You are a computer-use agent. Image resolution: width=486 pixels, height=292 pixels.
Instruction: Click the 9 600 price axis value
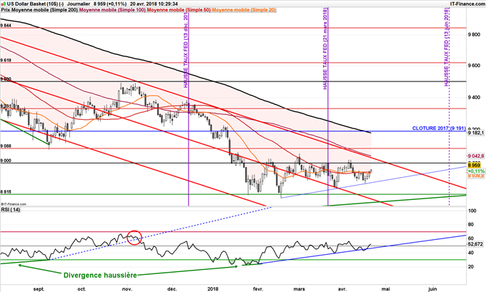(x=475, y=66)
